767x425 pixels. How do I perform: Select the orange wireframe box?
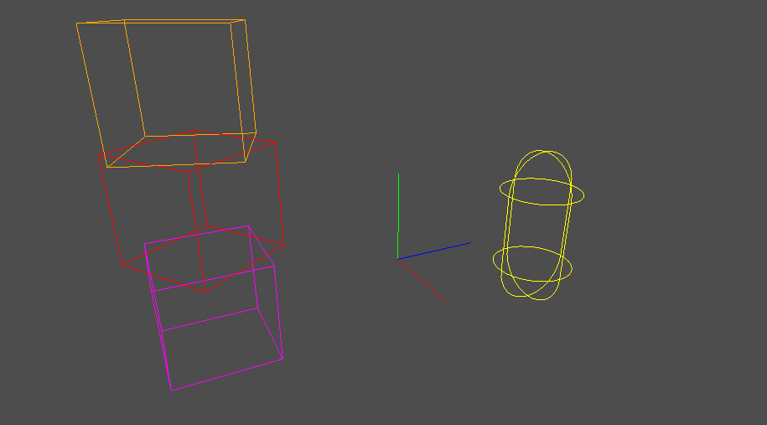click(x=166, y=93)
